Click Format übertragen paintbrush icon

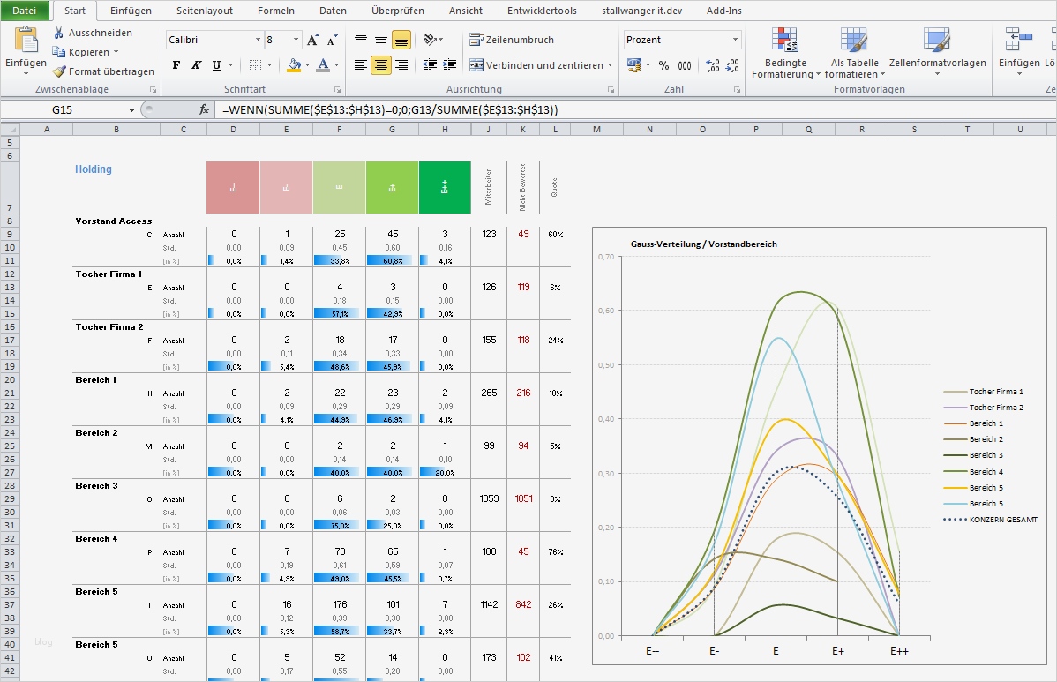[58, 71]
